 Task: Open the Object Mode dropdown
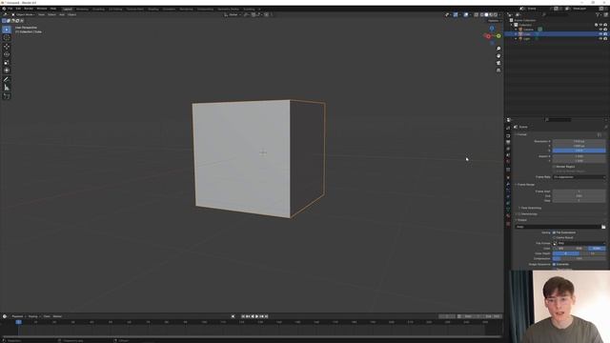click(x=24, y=15)
